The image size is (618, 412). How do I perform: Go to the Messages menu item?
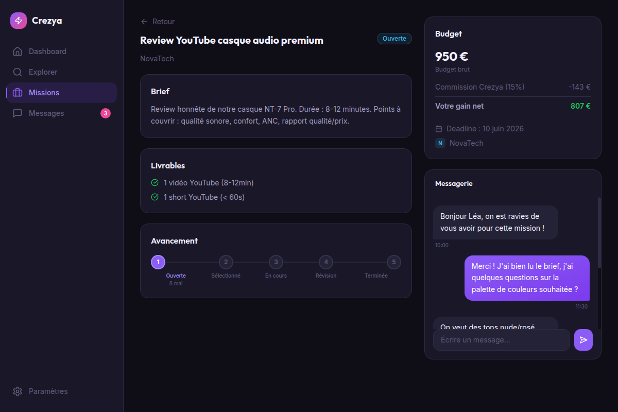point(62,113)
